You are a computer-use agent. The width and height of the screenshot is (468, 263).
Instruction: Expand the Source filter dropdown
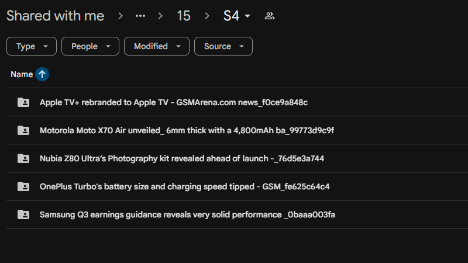coord(223,46)
